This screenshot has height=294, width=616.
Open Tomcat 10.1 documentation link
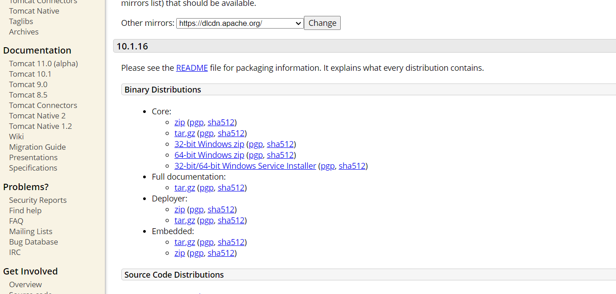point(30,74)
